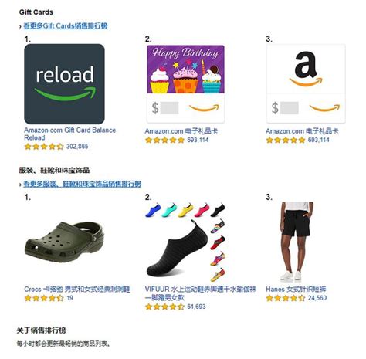The image size is (366, 359).
Task: Open the black VIFUUR water shoe image
Action: coord(185,242)
